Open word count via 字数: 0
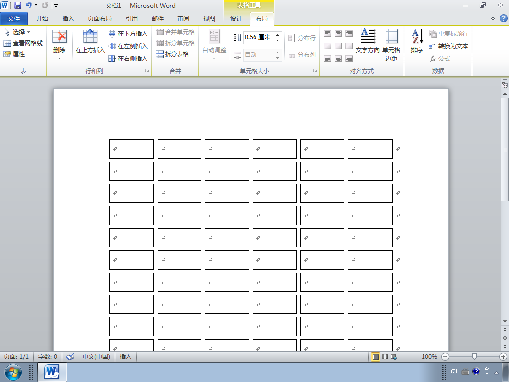This screenshot has width=509, height=382. click(48, 357)
